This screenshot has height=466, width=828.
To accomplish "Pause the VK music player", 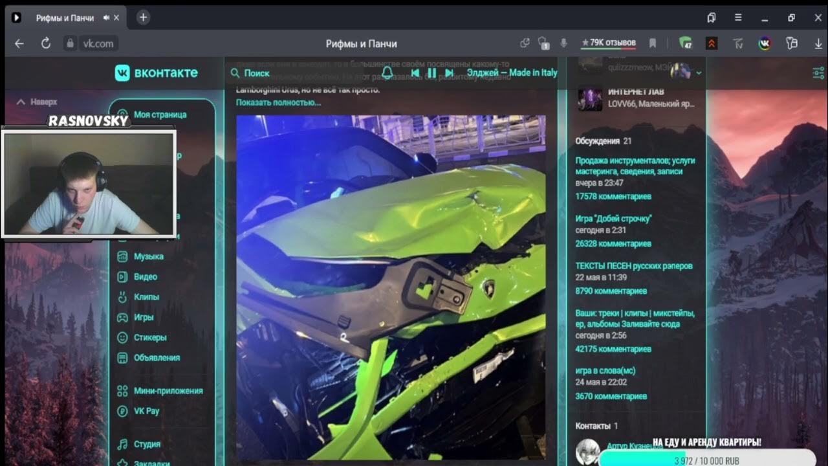I will click(x=432, y=73).
